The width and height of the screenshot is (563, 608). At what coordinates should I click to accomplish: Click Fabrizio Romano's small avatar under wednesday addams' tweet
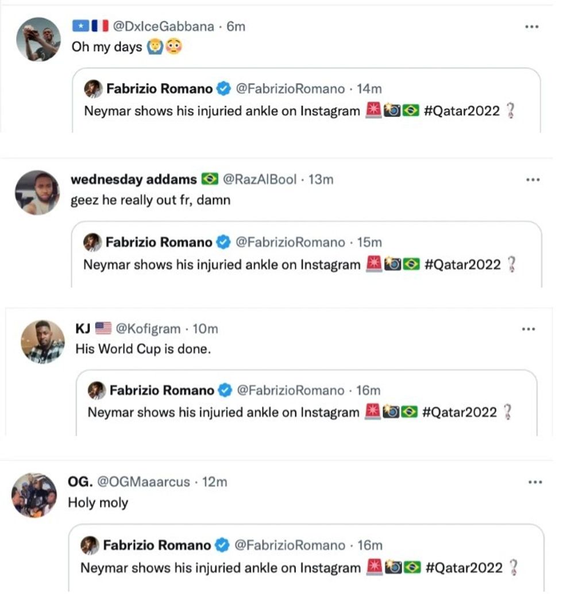pyautogui.click(x=92, y=242)
